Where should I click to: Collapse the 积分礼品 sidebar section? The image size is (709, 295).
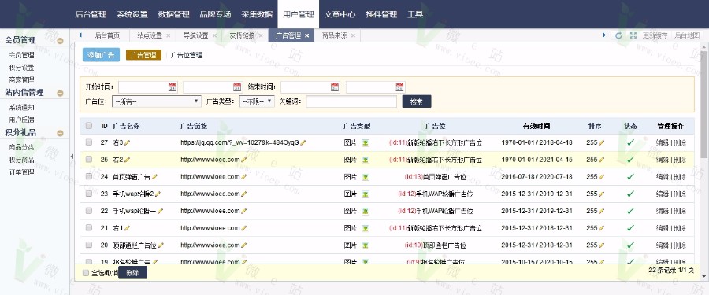click(60, 133)
